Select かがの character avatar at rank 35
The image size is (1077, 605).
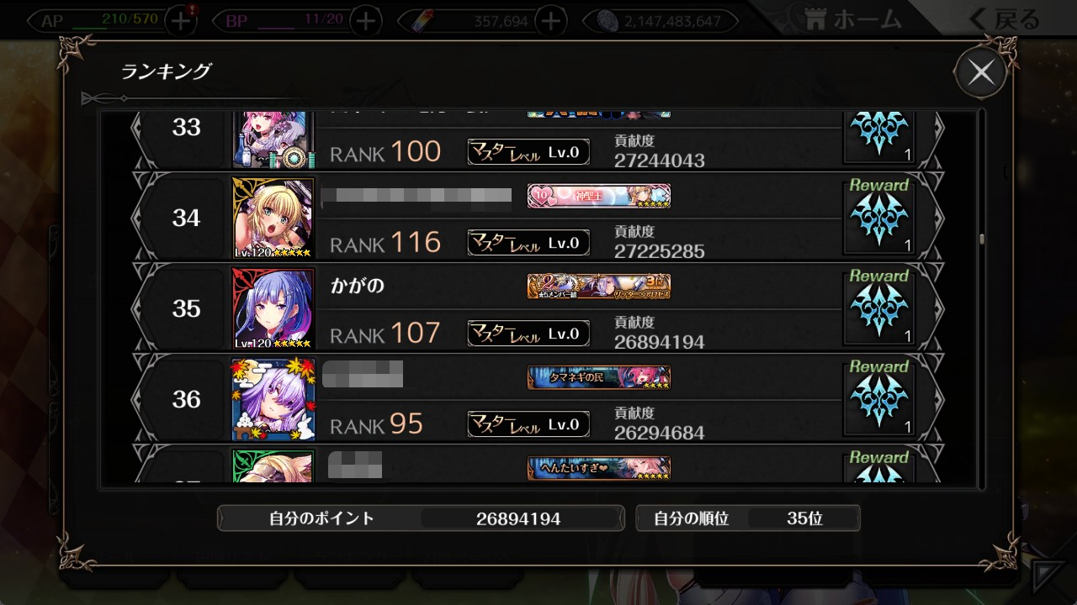(x=273, y=308)
